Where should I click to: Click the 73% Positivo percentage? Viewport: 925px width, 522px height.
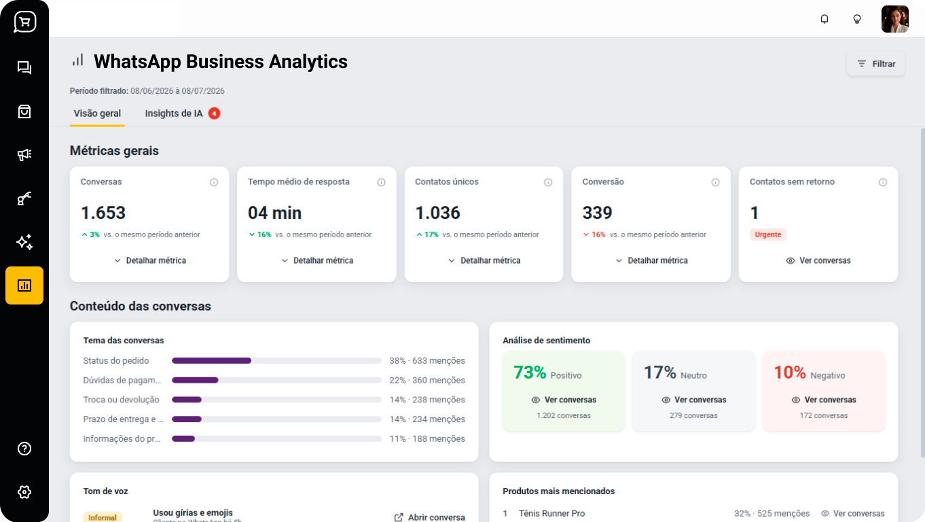point(530,372)
